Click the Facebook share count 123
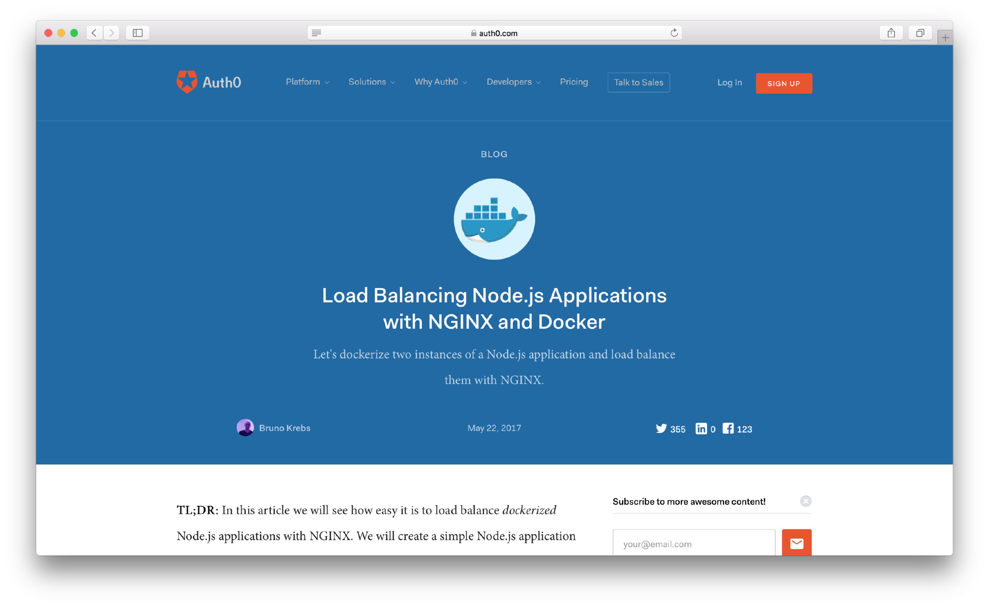Screen dimensions: 989x607 pyautogui.click(x=744, y=429)
